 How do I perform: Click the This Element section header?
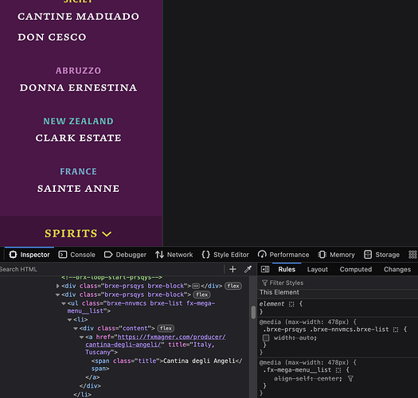click(x=338, y=292)
